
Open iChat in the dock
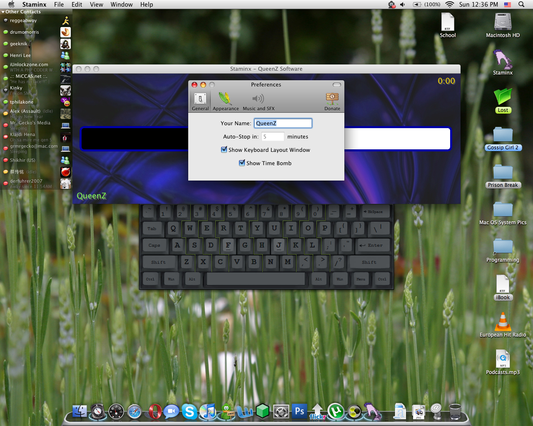(171, 412)
